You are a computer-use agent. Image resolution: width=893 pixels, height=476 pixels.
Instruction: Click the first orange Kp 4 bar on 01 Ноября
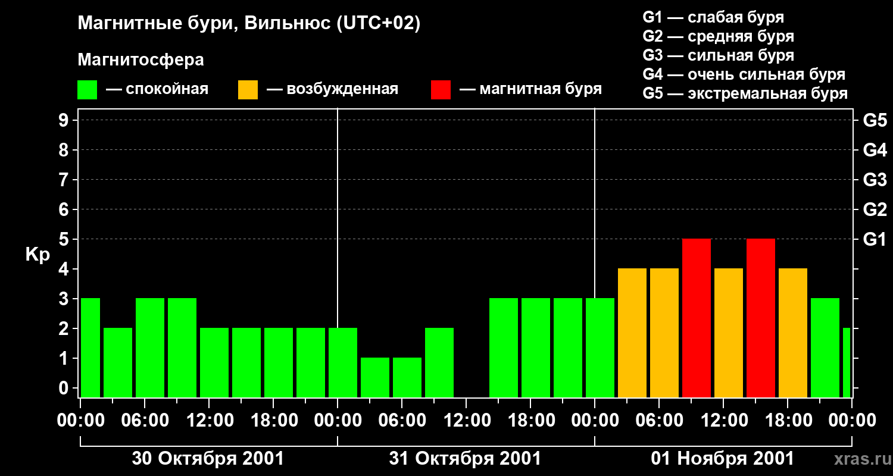click(632, 333)
